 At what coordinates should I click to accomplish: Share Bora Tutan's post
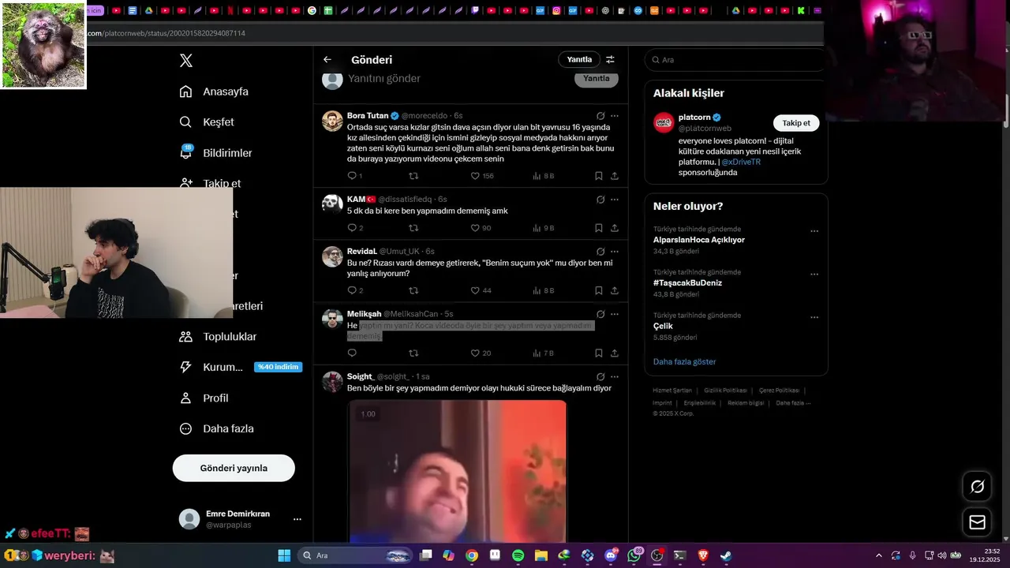(x=615, y=176)
